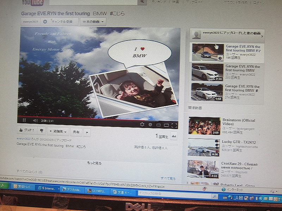Click the thumbs-down dislike icon
Screen dimensions: 282x211
click(x=42, y=130)
